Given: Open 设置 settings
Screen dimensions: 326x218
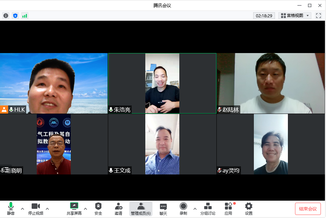Looking at the screenshot, I should 249,208.
